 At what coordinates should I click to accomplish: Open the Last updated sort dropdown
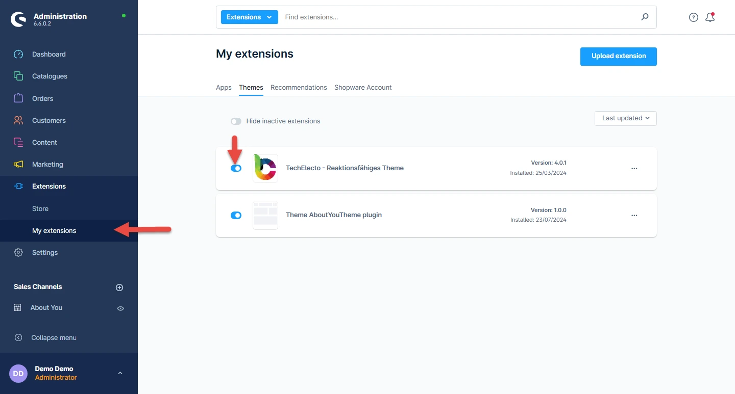[625, 118]
